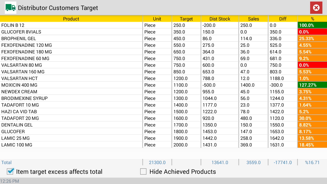
Task: Click the red 0.0% cell for GLUCOFER 8VIALS
Action: (x=312, y=32)
